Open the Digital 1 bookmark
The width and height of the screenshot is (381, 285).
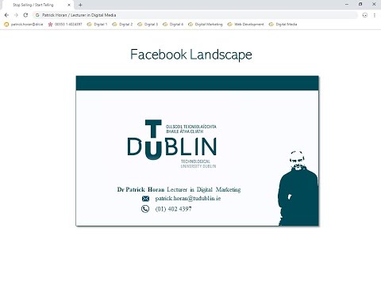(98, 25)
